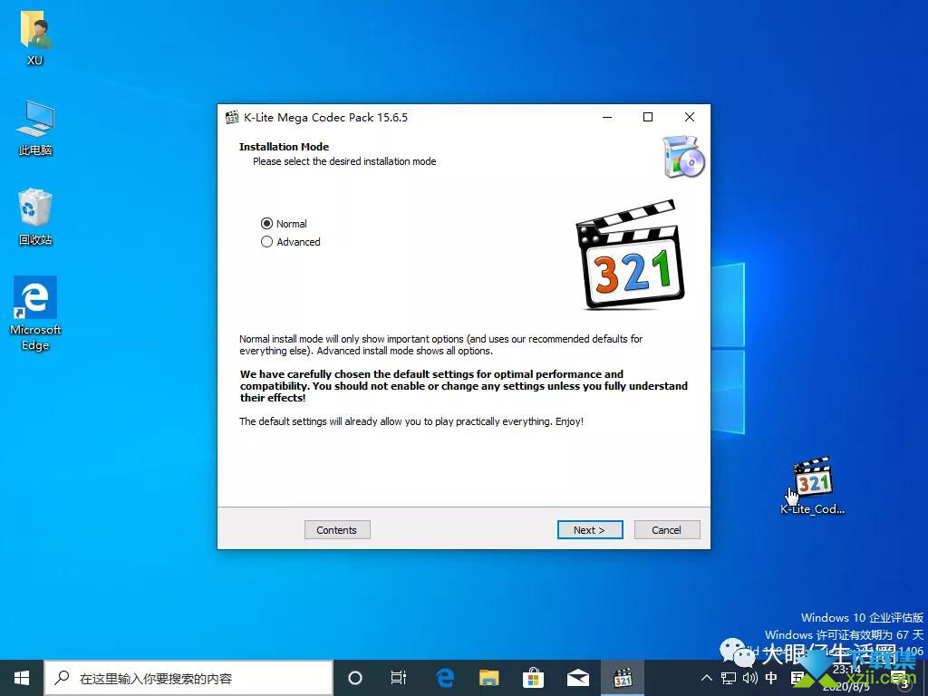Click the 'Enjoy!' default settings sentence

[x=411, y=421]
